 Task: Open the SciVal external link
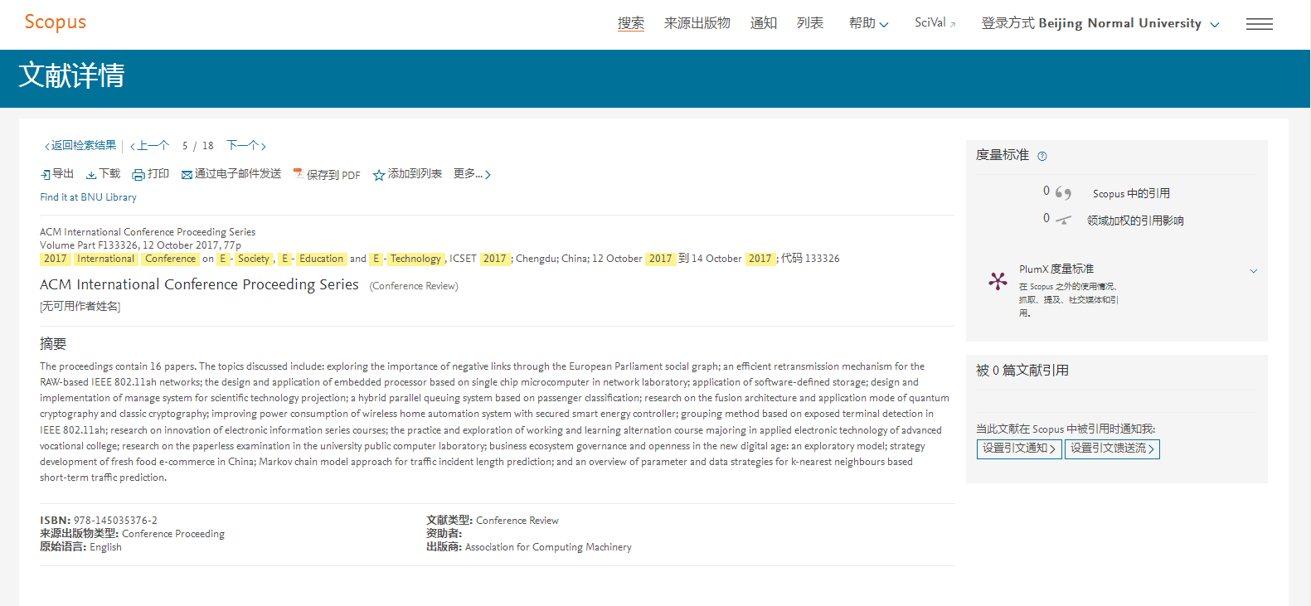935,23
